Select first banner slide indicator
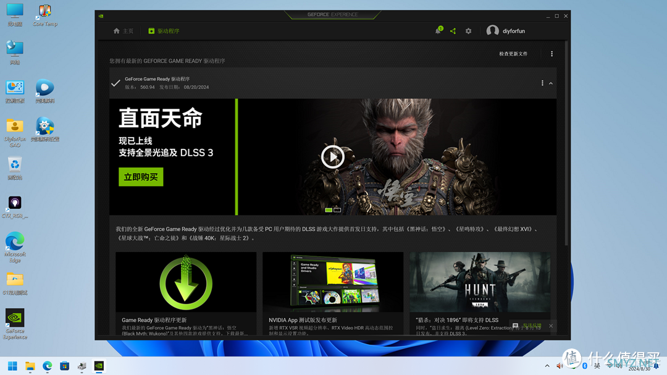Screen dimensions: 667x375 point(329,210)
